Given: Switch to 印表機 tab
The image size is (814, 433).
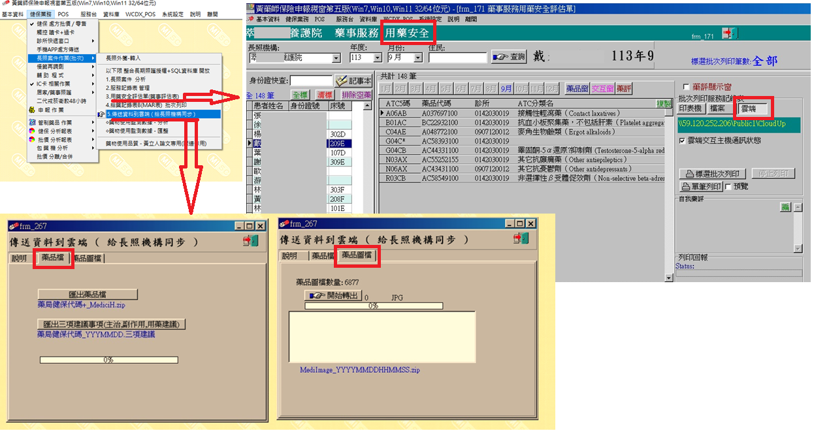Looking at the screenshot, I should (692, 108).
